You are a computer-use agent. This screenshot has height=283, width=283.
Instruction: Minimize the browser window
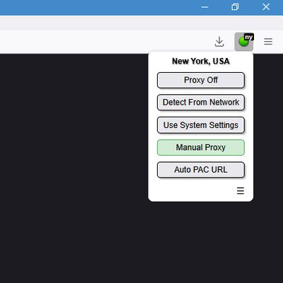click(x=204, y=7)
